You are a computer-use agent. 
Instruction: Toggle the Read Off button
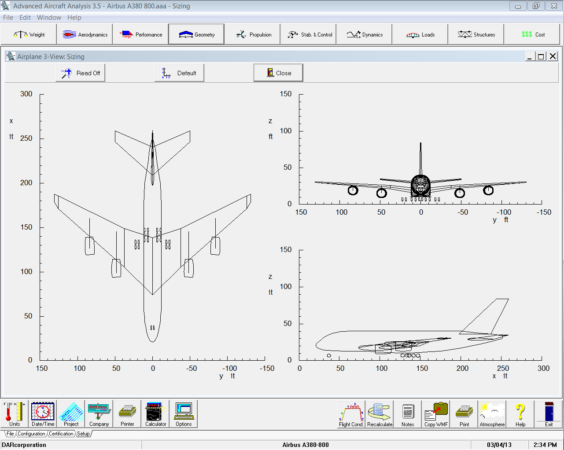point(81,73)
